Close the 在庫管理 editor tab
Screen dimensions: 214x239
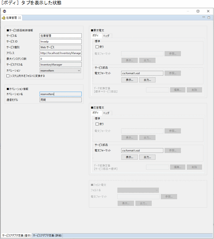(19, 18)
